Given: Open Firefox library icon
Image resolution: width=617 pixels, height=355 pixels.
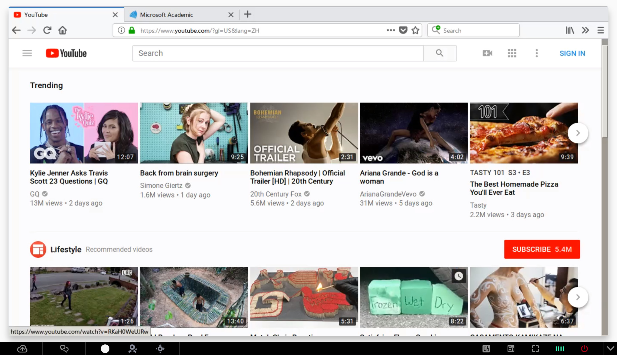Looking at the screenshot, I should [x=570, y=30].
